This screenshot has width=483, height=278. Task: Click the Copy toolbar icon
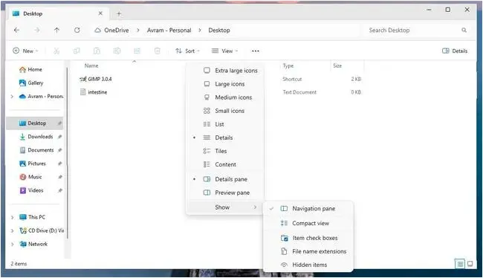coord(77,51)
